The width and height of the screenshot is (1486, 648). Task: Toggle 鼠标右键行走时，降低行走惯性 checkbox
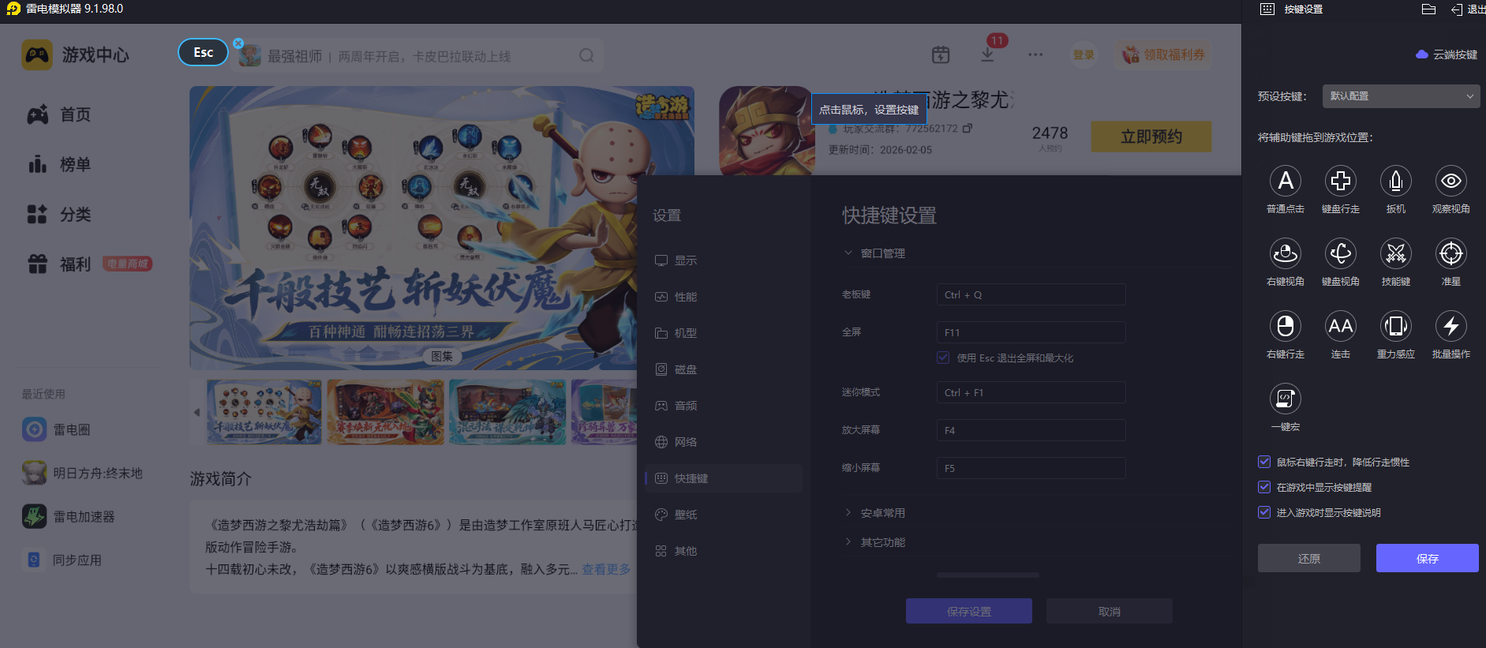point(1264,462)
